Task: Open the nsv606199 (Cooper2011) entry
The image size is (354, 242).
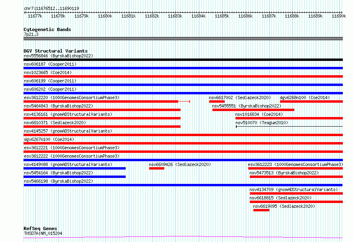Action: (50, 81)
